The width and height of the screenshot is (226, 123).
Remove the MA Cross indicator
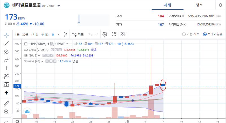(60, 50)
